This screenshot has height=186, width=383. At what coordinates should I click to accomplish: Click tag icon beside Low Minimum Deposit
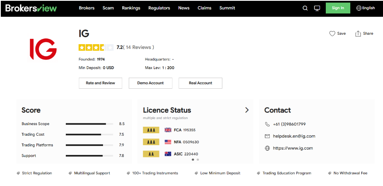pyautogui.click(x=196, y=173)
